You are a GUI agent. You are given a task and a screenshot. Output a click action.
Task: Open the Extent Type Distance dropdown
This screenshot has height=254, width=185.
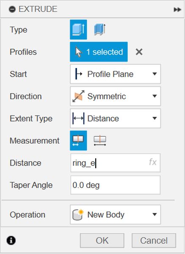point(115,119)
